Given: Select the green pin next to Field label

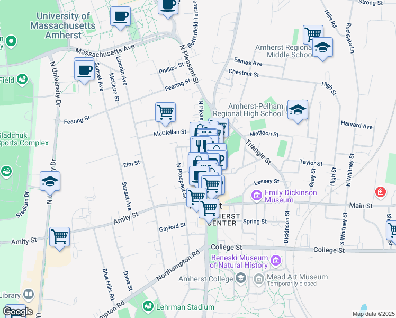Looking at the screenshot, I should pyautogui.click(x=22, y=79).
